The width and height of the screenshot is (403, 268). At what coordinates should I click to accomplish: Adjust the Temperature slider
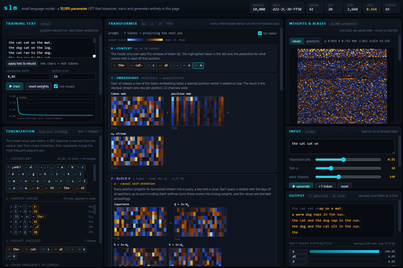348,160
